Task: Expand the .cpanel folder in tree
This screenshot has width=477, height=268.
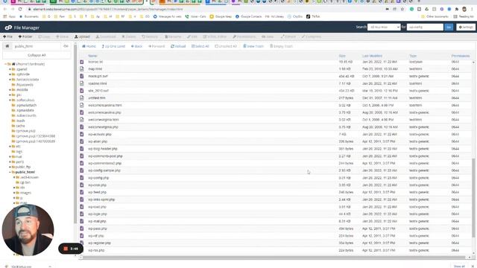Action: [10, 69]
